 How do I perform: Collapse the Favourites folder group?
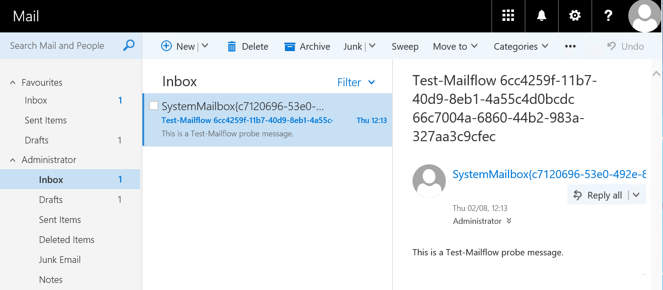pos(13,83)
